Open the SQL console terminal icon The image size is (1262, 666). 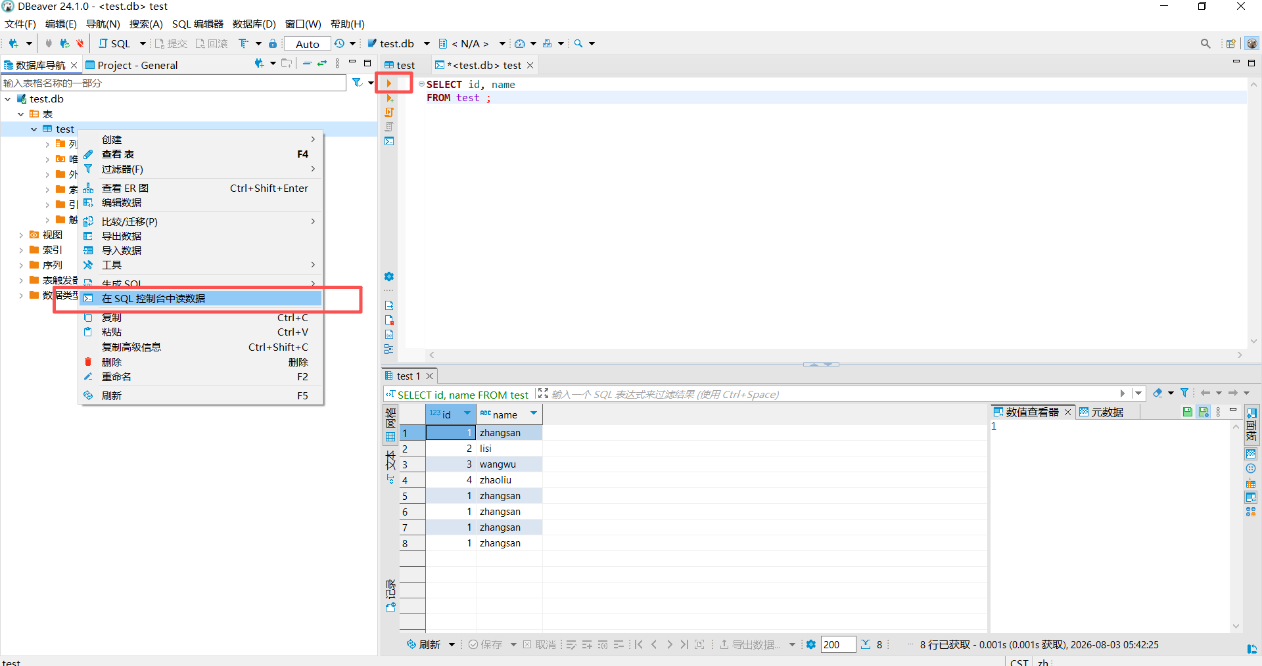[x=389, y=141]
